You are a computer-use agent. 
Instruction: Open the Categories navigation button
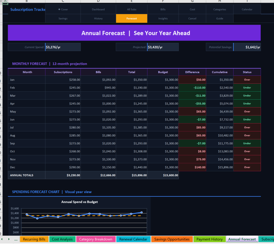[219, 9]
